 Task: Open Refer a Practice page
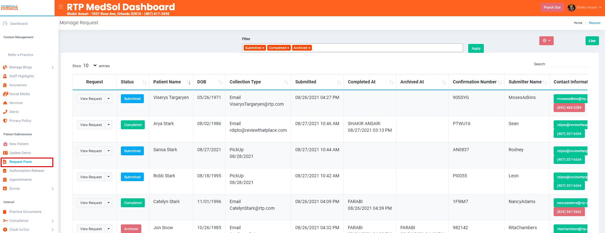tap(21, 55)
